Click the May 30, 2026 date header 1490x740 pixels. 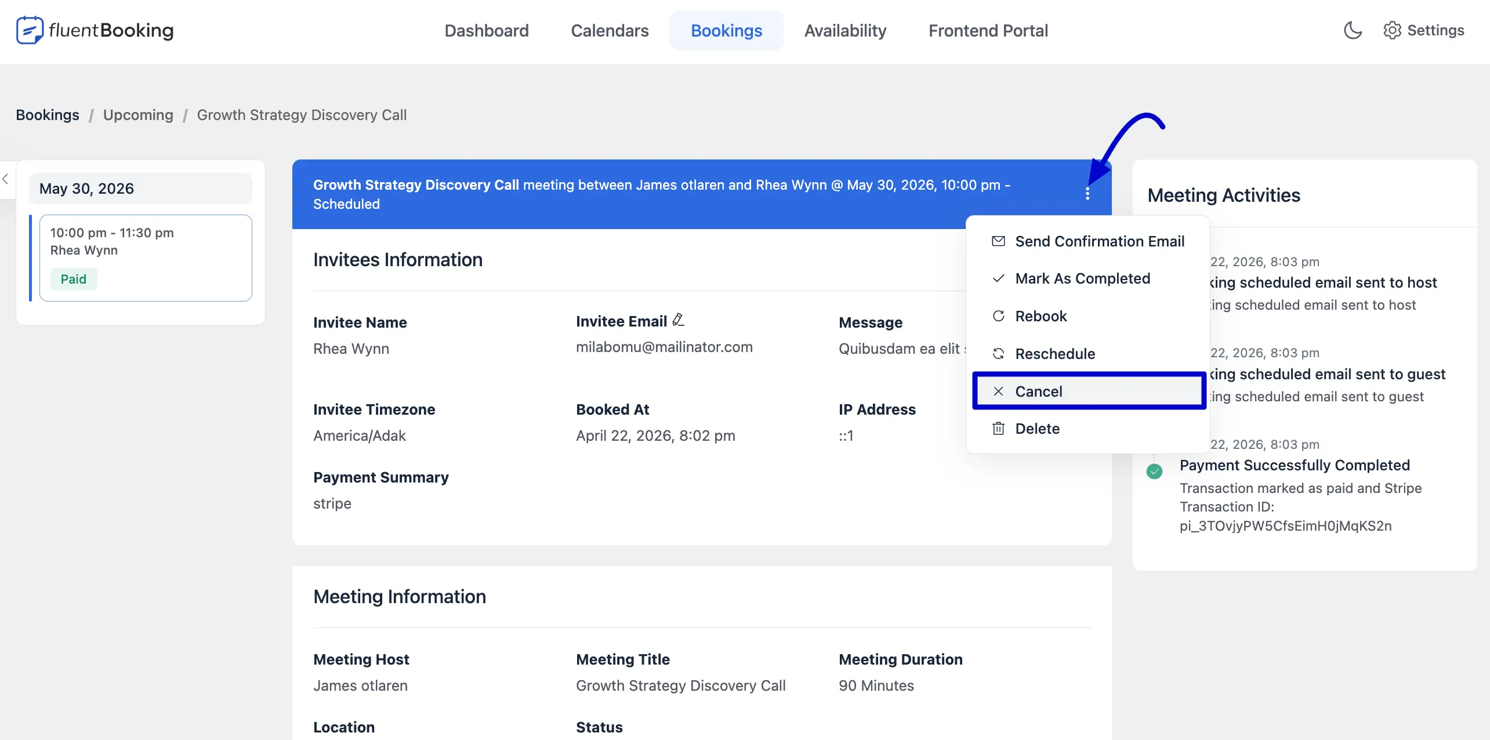(140, 188)
